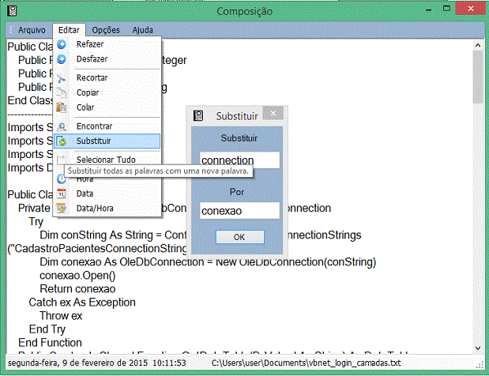
Task: Minimize the Composição window
Action: 429,9
